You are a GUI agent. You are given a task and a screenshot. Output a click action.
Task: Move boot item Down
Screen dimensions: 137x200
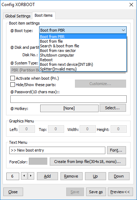pos(119,176)
